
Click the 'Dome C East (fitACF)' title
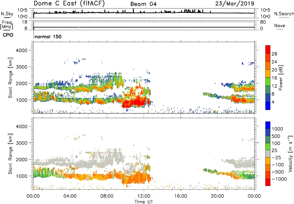[x=69, y=4]
